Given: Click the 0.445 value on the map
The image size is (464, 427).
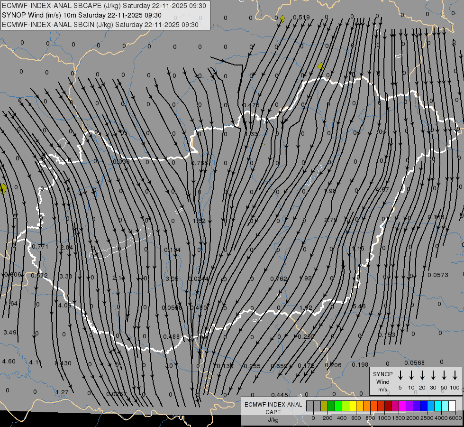Looking at the screenshot, I should point(280,395).
